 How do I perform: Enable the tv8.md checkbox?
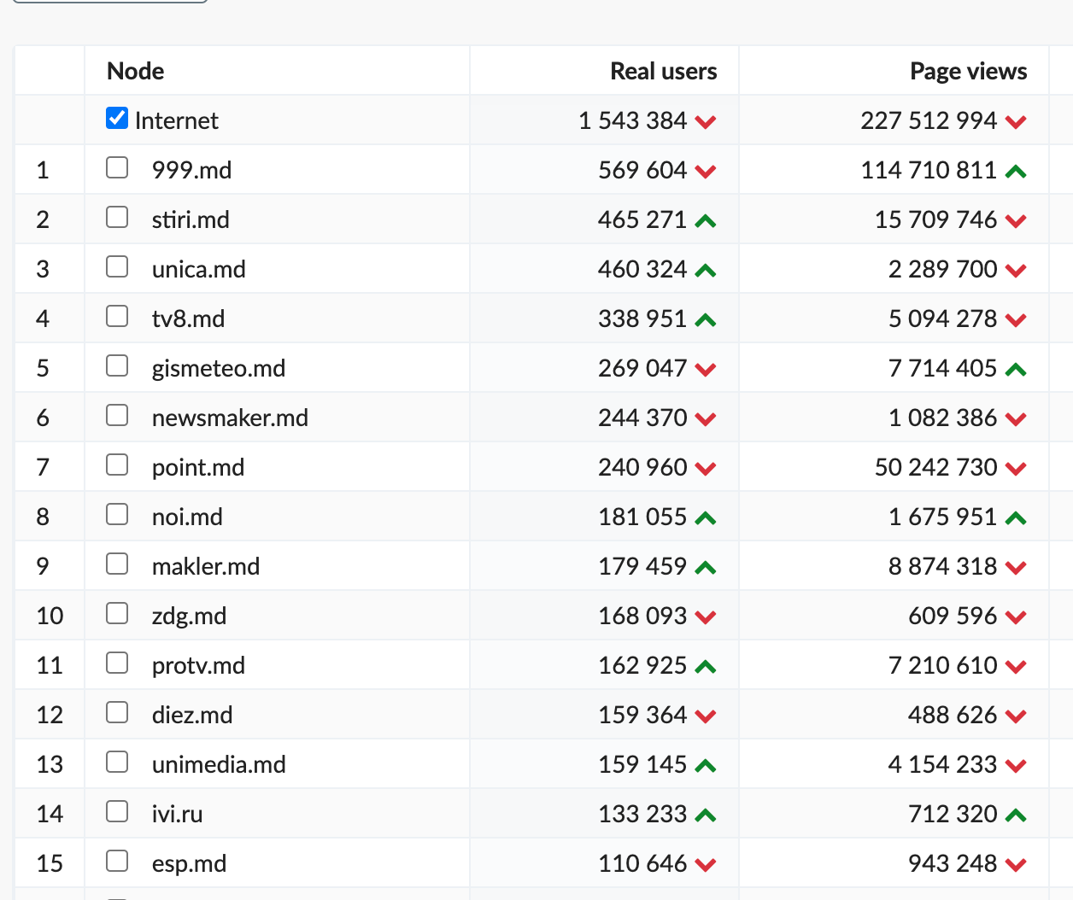coord(117,316)
